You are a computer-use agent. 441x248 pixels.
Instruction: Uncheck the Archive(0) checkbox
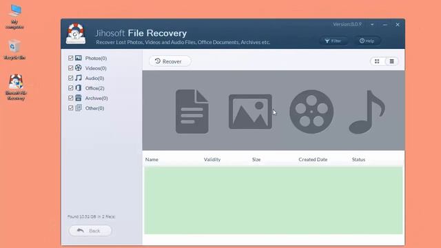tap(70, 98)
